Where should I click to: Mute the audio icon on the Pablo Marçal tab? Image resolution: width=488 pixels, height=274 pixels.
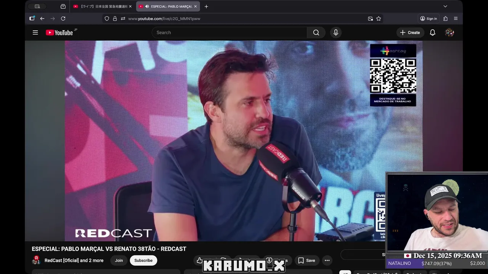pyautogui.click(x=147, y=6)
